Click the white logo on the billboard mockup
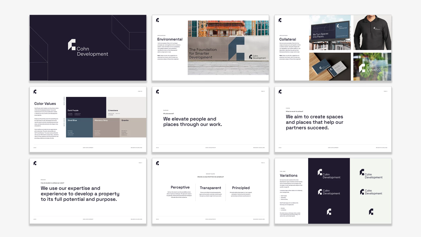This screenshot has width=421, height=237. (x=338, y=26)
